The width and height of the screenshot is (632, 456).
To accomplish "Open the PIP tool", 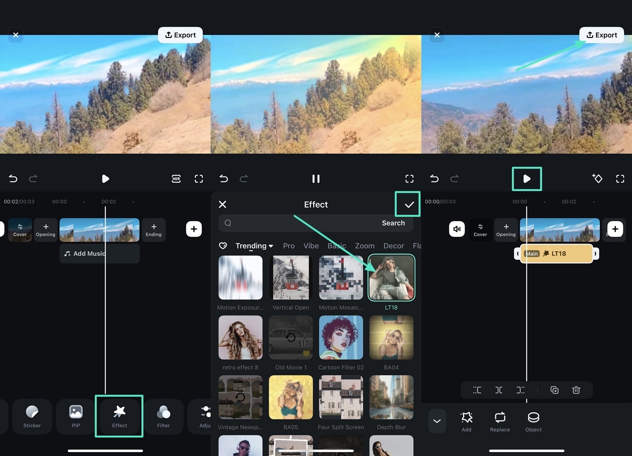I will pyautogui.click(x=76, y=416).
